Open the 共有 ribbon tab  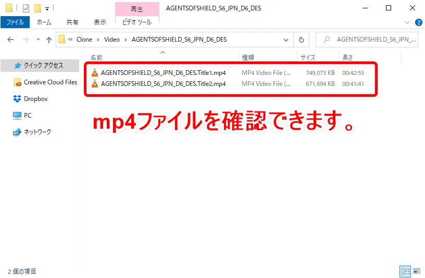coord(72,22)
